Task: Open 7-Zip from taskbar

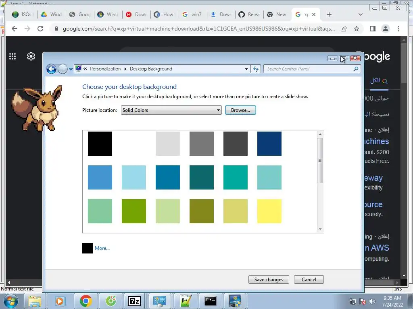Action: tap(134, 301)
